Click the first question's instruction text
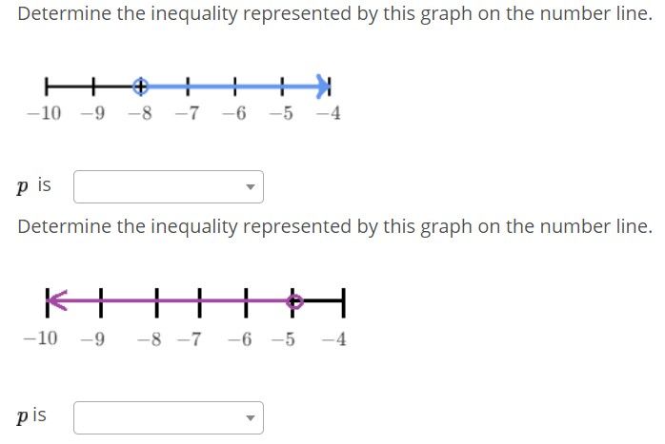The image size is (665, 444). tap(334, 15)
